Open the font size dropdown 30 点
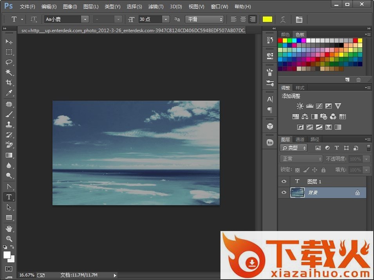Screen dimensions: 374x280 click(166, 19)
